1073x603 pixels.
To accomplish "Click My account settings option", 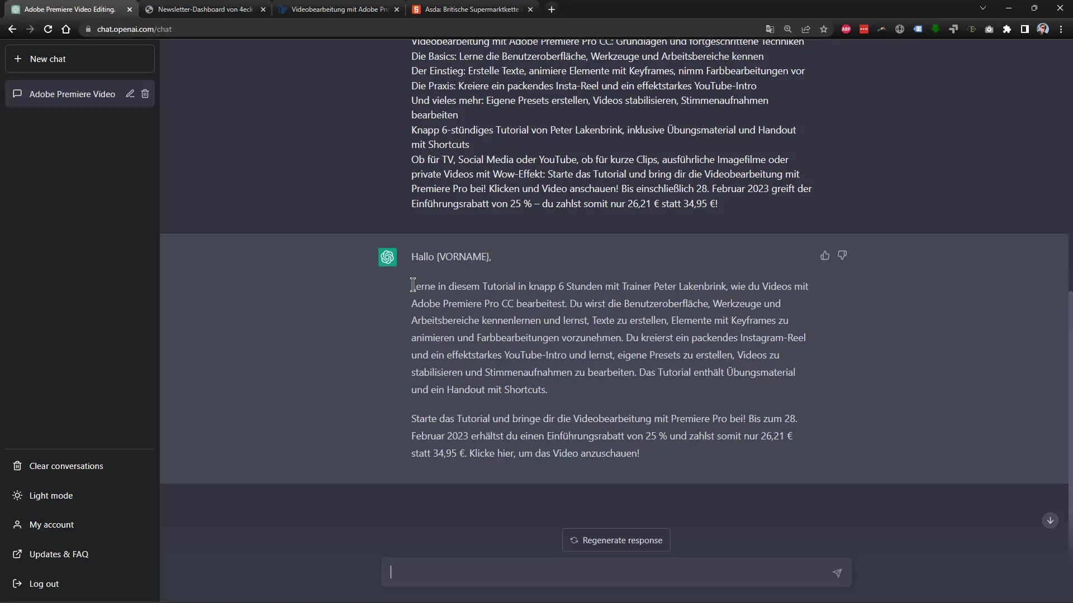I will point(51,524).
